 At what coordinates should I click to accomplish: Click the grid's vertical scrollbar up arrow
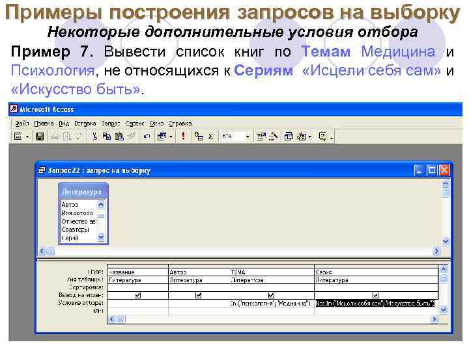(x=444, y=269)
